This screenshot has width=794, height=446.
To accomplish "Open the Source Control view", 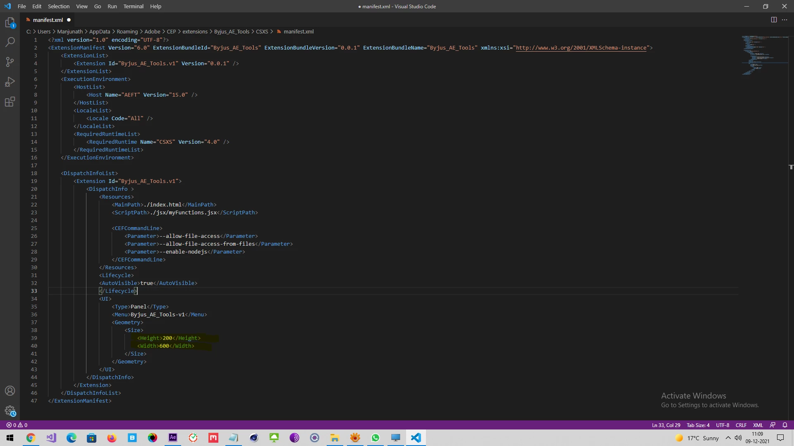I will pos(10,62).
